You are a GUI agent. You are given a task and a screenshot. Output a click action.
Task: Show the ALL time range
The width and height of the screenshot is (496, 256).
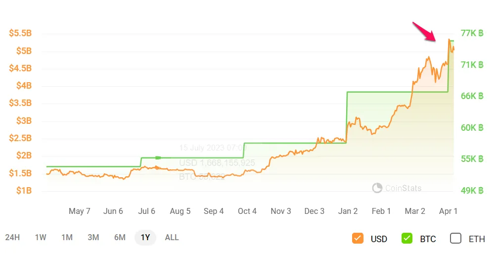[172, 238]
